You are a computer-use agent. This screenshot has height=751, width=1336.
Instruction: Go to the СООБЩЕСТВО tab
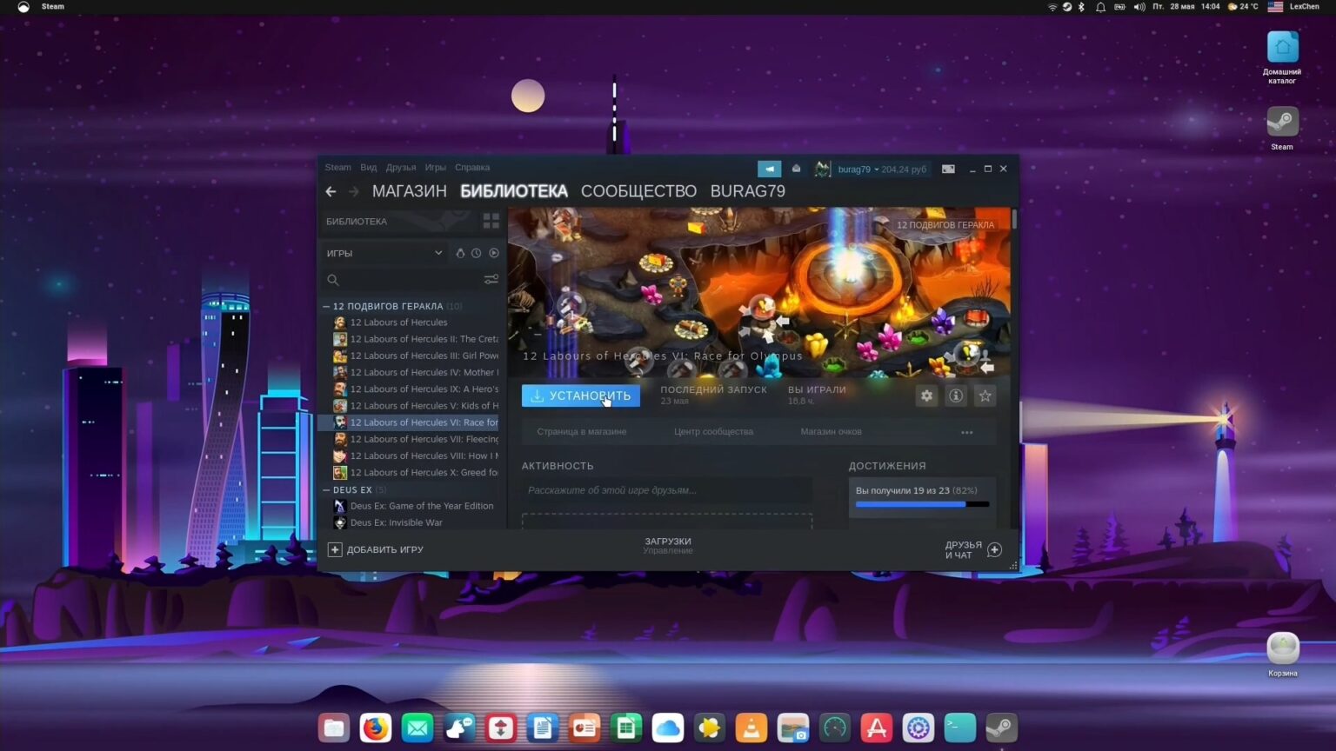[638, 191]
